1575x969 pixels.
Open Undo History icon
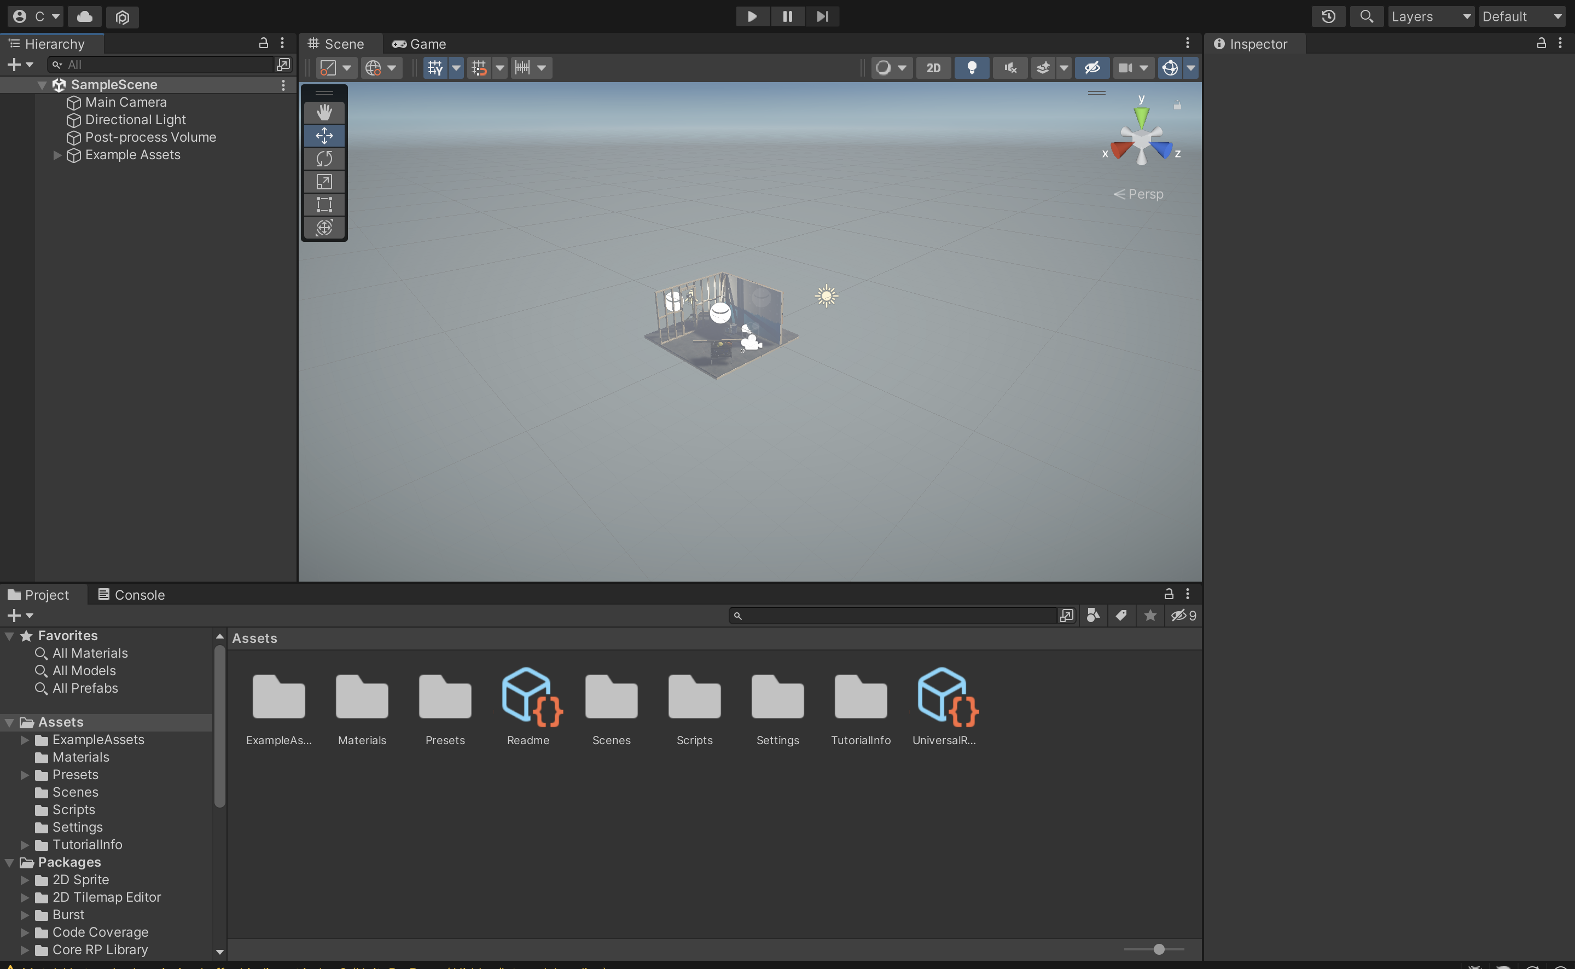coord(1328,16)
